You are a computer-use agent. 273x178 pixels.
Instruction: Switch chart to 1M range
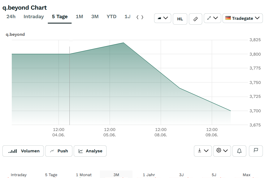pos(79,17)
